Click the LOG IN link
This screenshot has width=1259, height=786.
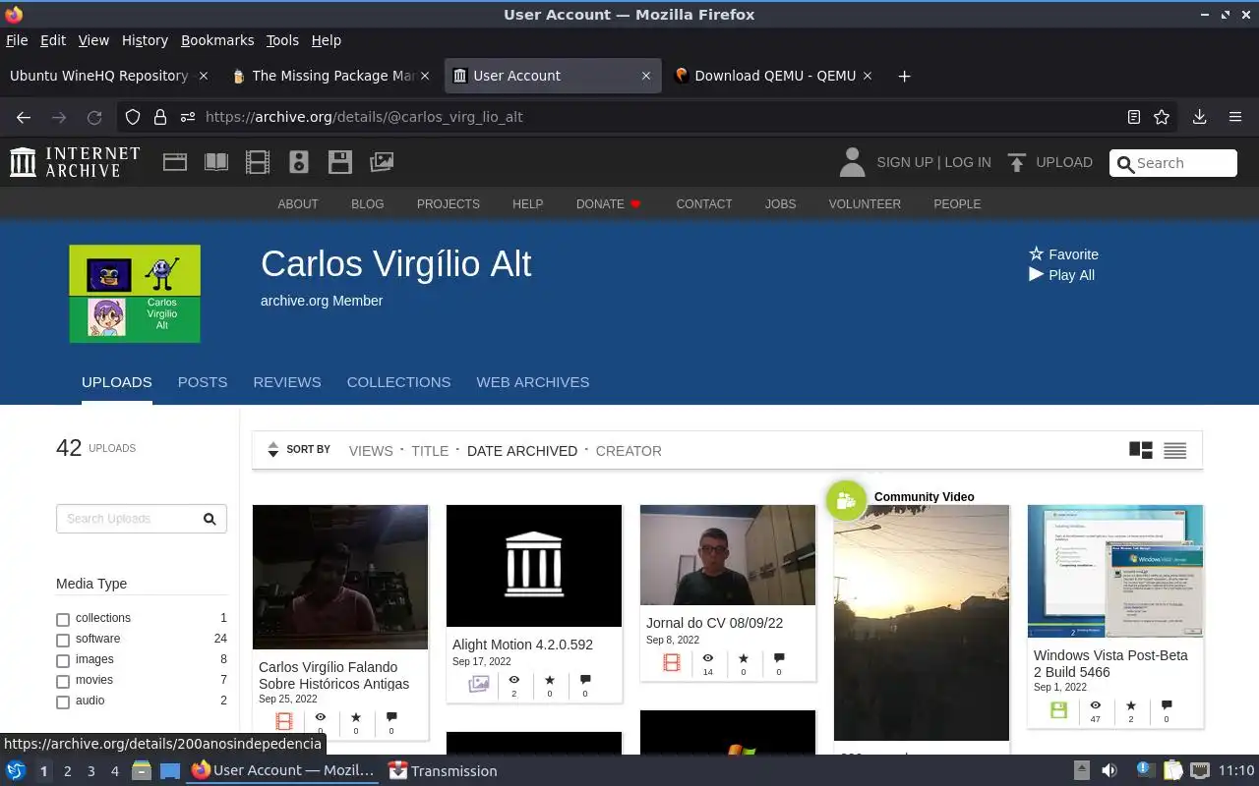tap(968, 162)
